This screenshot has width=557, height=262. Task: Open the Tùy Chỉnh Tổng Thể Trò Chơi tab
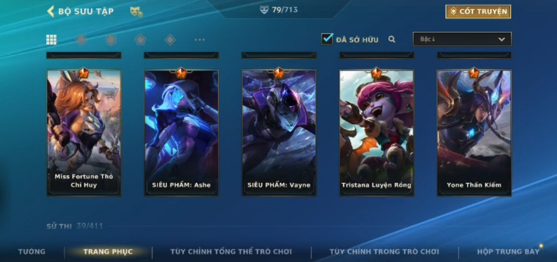231,252
